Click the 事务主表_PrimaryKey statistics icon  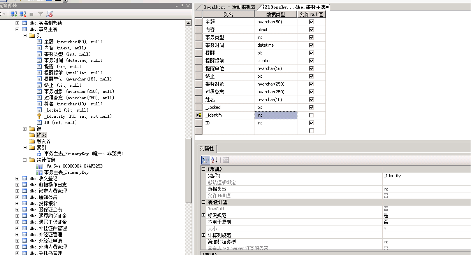click(39, 172)
